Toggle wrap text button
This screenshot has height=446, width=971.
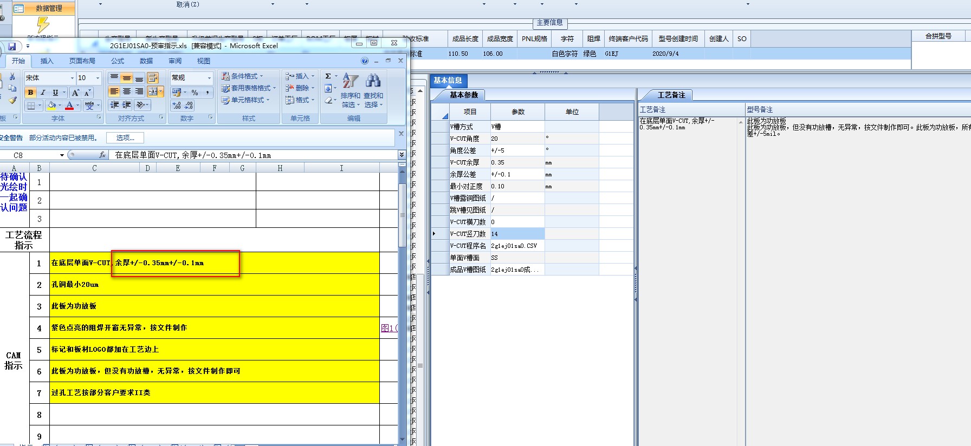(153, 78)
